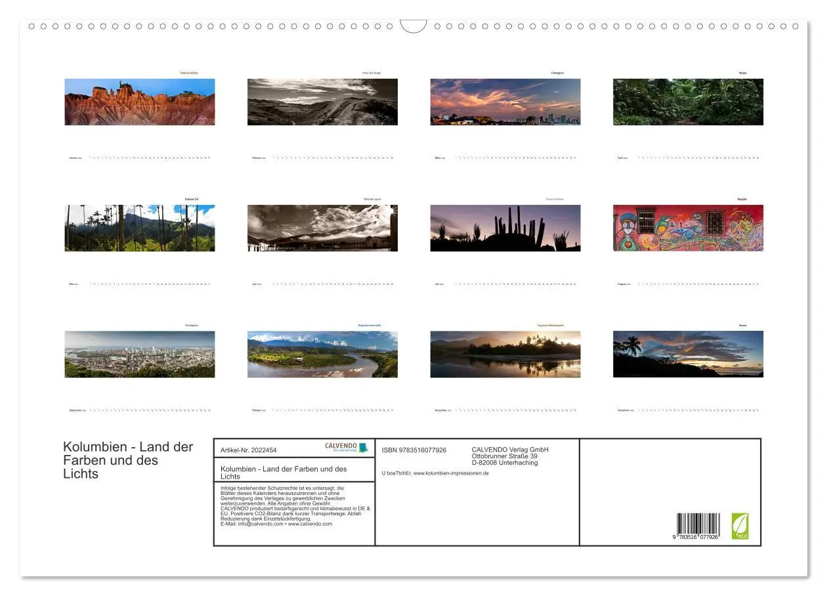Image resolution: width=827 pixels, height=596 pixels.
Task: Open the palm sunset photo for December
Action: click(x=688, y=354)
